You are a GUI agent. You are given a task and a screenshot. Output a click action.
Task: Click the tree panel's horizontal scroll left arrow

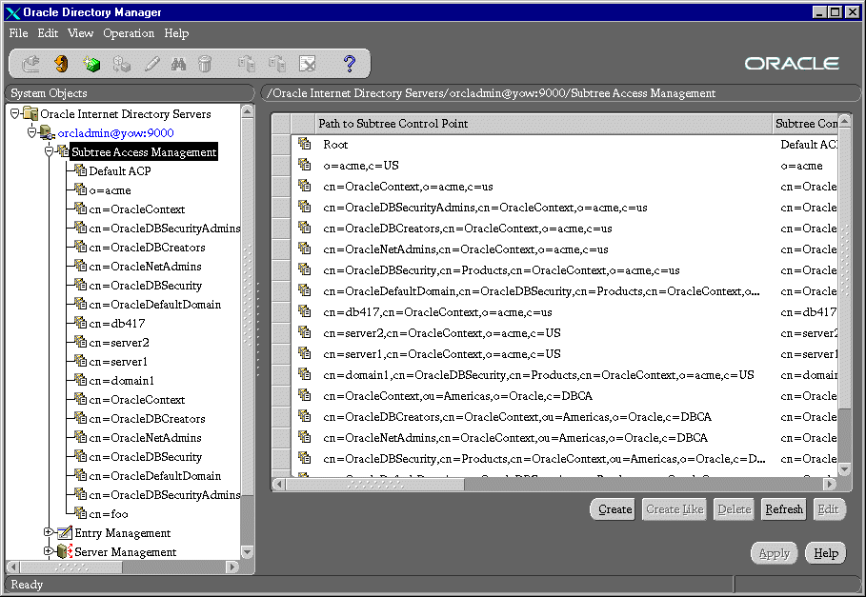[14, 567]
